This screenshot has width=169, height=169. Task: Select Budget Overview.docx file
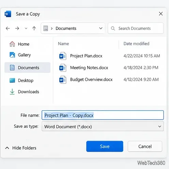(x=91, y=79)
